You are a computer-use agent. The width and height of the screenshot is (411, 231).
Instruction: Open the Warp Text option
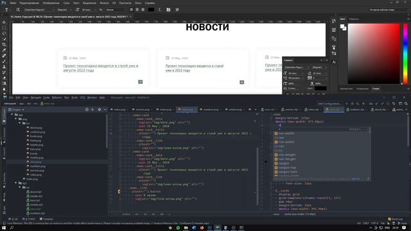coord(160,10)
